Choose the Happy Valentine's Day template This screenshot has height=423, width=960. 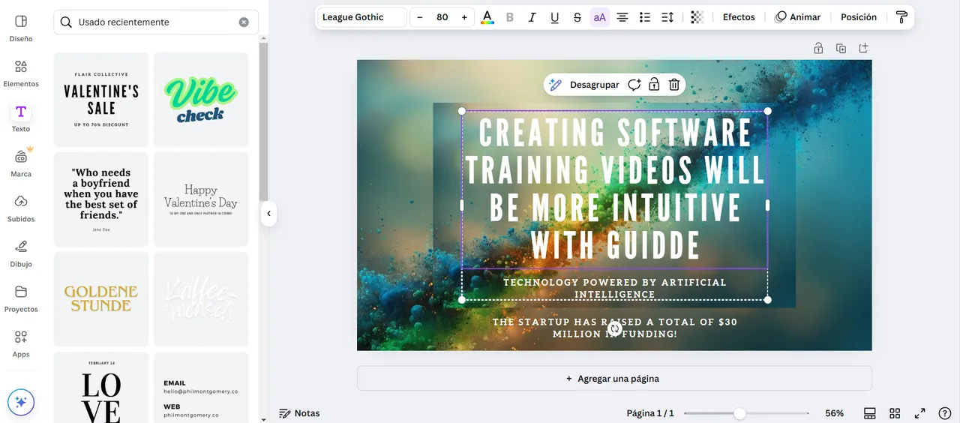pos(201,199)
